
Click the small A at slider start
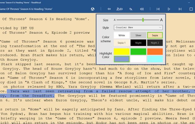(115, 20)
